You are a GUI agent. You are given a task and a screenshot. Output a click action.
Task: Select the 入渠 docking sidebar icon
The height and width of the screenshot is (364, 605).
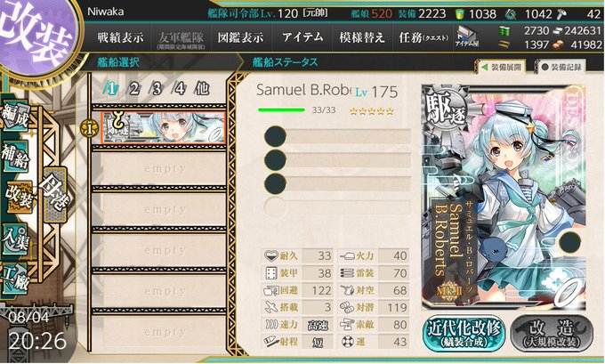15,239
